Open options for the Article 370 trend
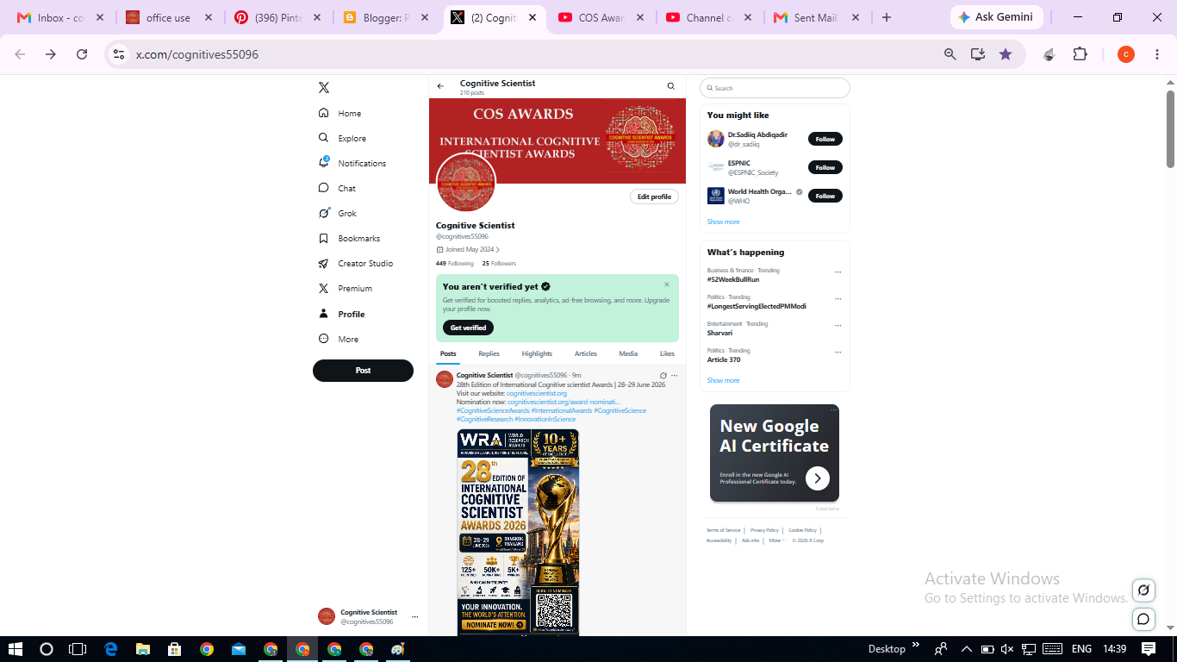This screenshot has width=1177, height=662. point(838,353)
